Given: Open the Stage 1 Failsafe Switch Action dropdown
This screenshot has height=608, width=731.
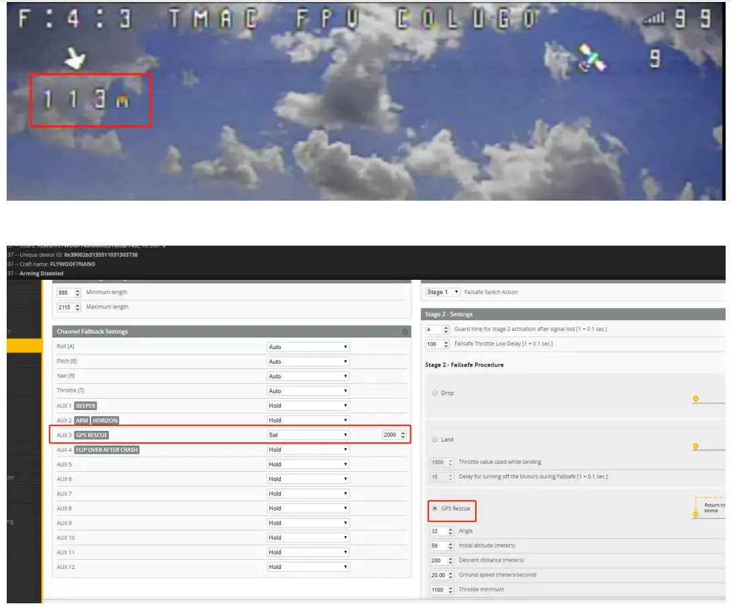Looking at the screenshot, I should click(x=443, y=292).
